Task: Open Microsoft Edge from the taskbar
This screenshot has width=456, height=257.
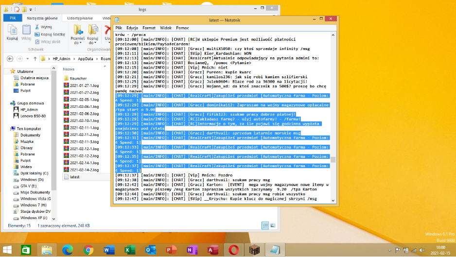Action: pos(67,250)
